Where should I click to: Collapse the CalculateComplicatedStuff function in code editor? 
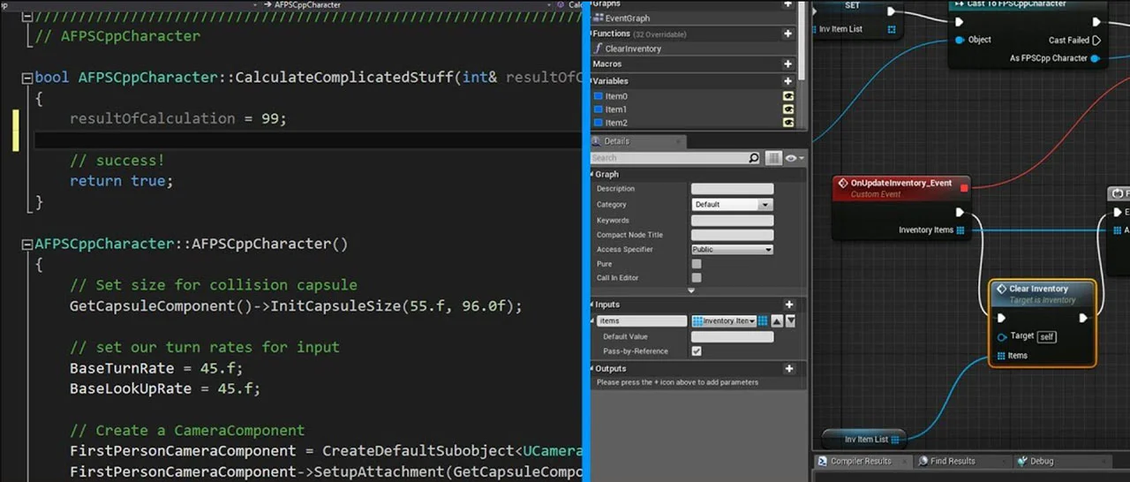point(27,78)
